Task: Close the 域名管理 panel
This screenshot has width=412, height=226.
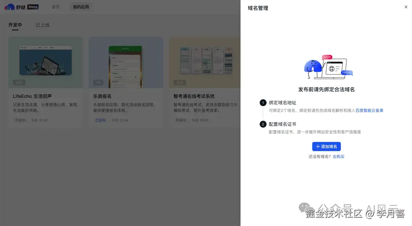Action: click(406, 7)
